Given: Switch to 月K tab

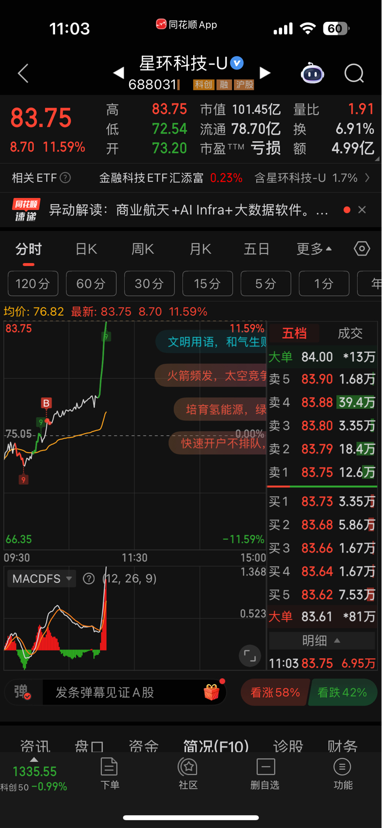Looking at the screenshot, I should point(200,249).
